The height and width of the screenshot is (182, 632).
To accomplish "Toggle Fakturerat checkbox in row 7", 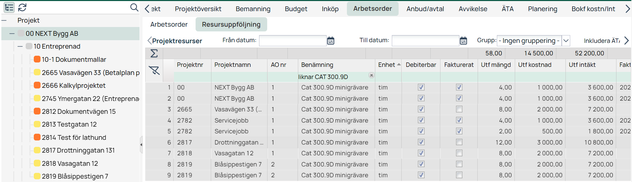I will 459,153.
